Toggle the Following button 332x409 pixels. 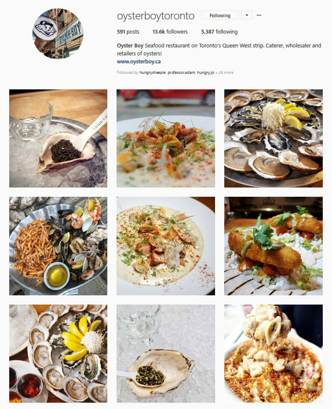[220, 16]
